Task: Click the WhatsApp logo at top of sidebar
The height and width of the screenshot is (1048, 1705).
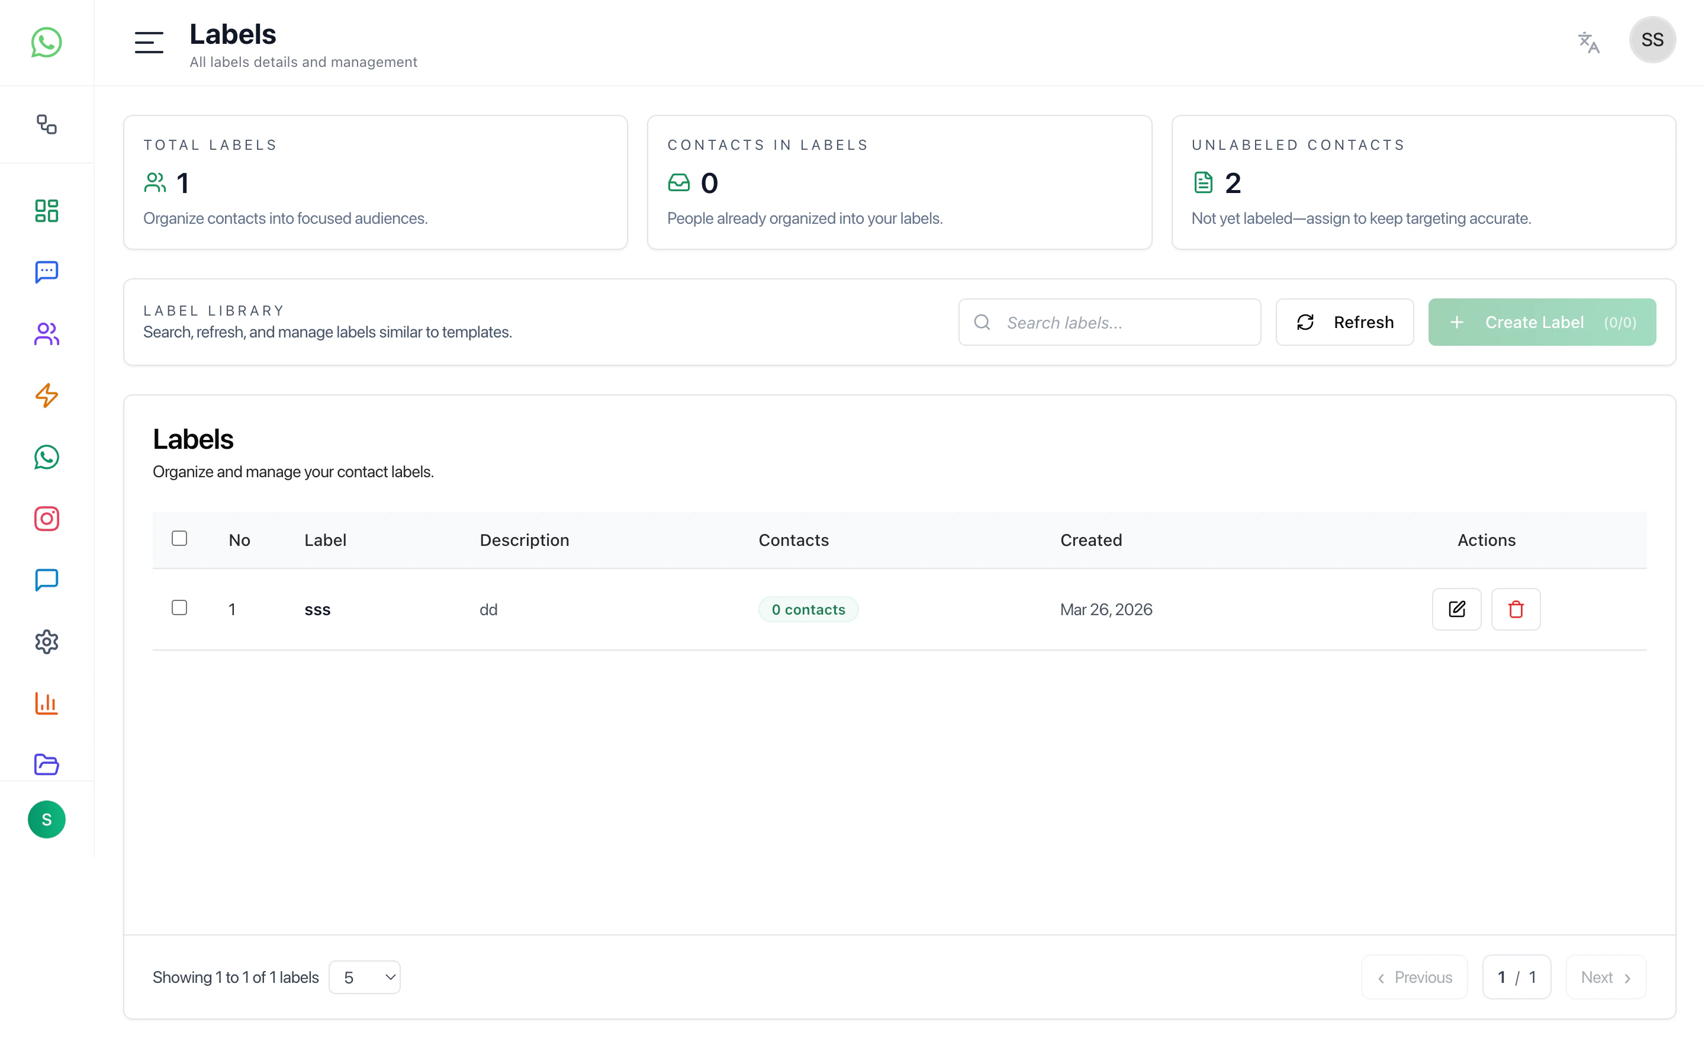Action: click(x=46, y=42)
